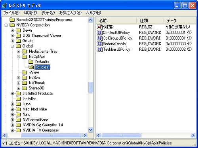198x148 pixels.
Task: Click the open Policies folder icon
Action: tap(31, 67)
